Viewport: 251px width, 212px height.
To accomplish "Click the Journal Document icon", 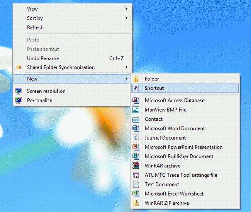I will coord(136,138).
